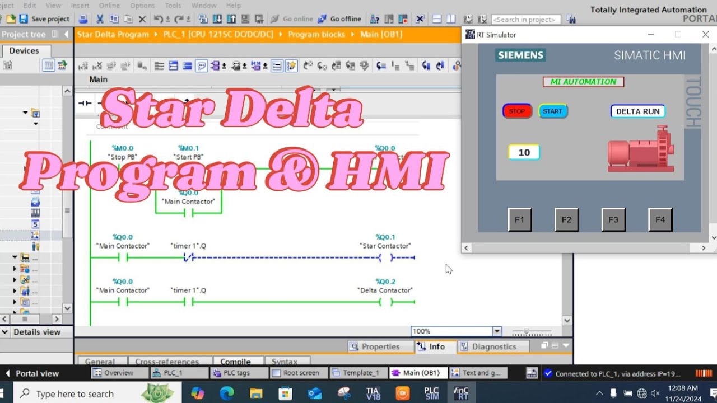Click the Open all networks icon

173,66
